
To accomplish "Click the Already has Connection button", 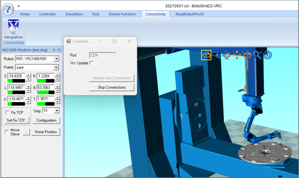I will pyautogui.click(x=112, y=78).
